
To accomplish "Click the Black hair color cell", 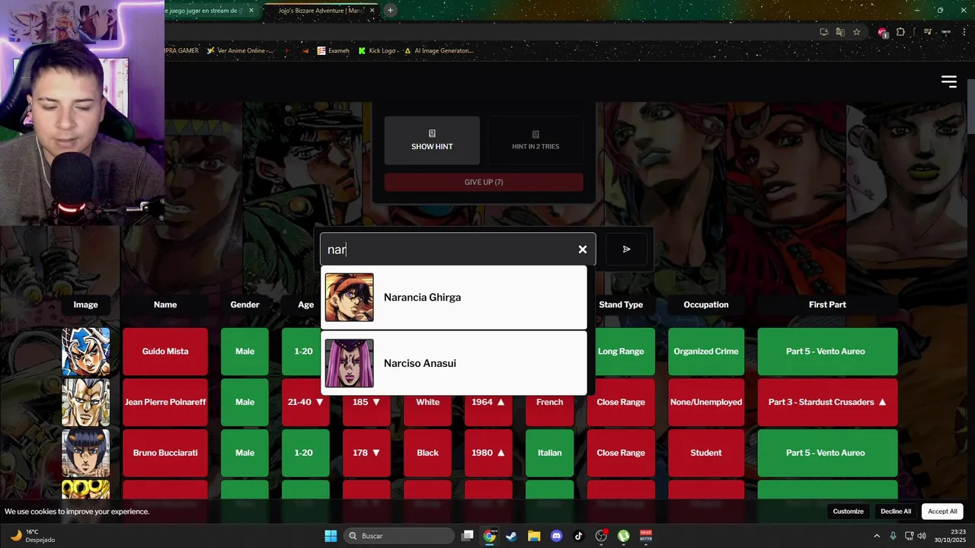I will point(427,453).
